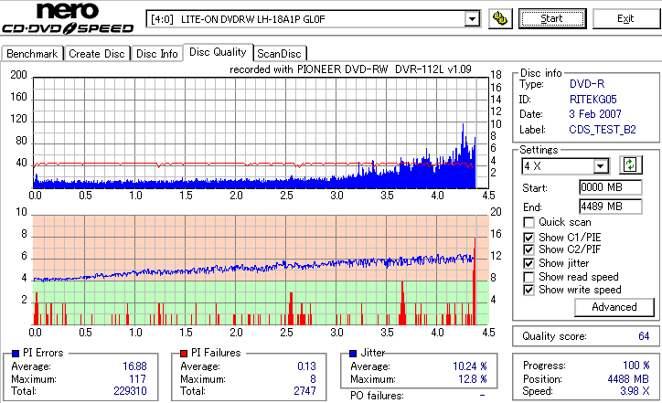Open the drive options icon beside Start
The image size is (662, 403).
coord(500,18)
